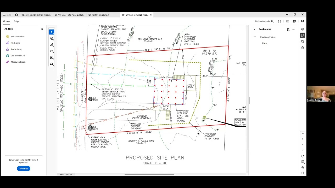Viewport: 335px width, 188px height.
Task: Click the search magnifier icon
Action: click(x=272, y=21)
